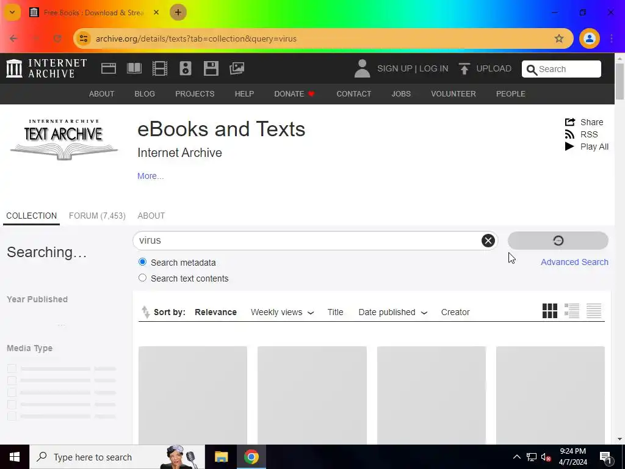Open Chrome's three-dot menu
Screen dimensions: 625x469
point(612,38)
